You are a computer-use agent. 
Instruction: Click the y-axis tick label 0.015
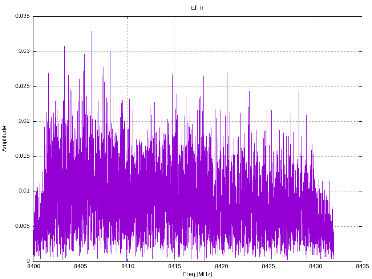pos(23,156)
